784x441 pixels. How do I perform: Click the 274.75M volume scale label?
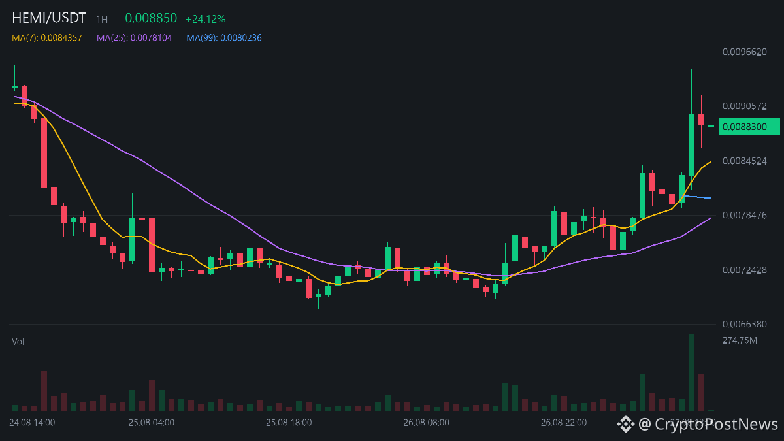pyautogui.click(x=740, y=340)
